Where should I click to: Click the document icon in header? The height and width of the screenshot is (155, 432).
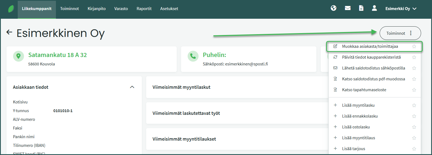pyautogui.click(x=361, y=8)
